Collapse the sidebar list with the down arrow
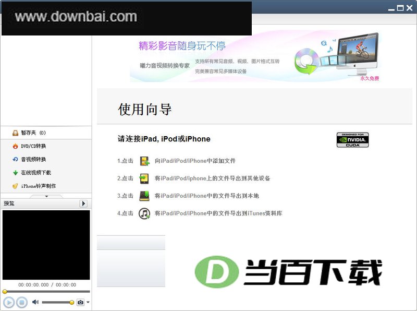417x311 pixels. click(x=46, y=197)
